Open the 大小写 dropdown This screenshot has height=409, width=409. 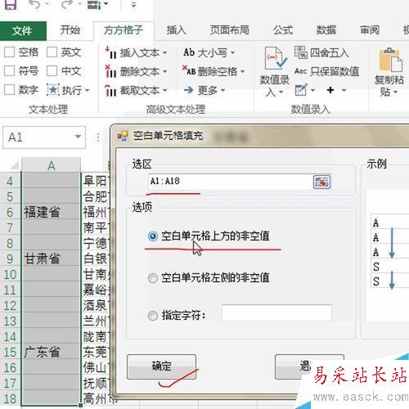(x=232, y=52)
